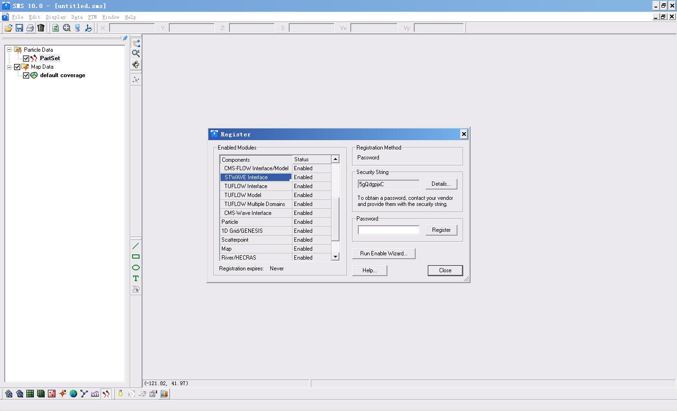Click Run Enable Wizard... button
The height and width of the screenshot is (411, 677).
(384, 253)
